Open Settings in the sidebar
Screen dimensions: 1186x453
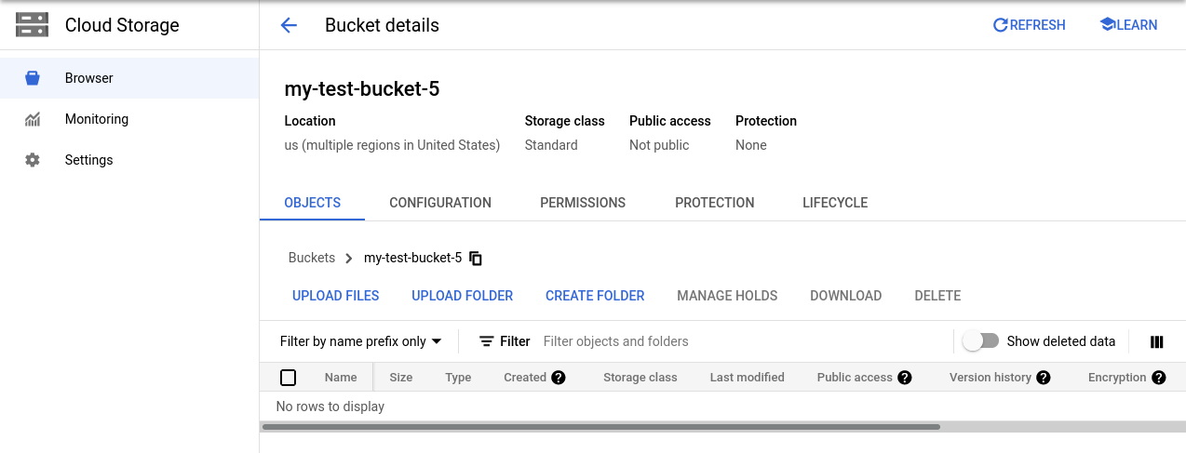coord(129,160)
